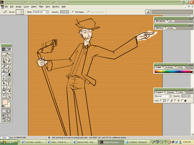Switch to Quick Mask mode

[x=9, y=111]
